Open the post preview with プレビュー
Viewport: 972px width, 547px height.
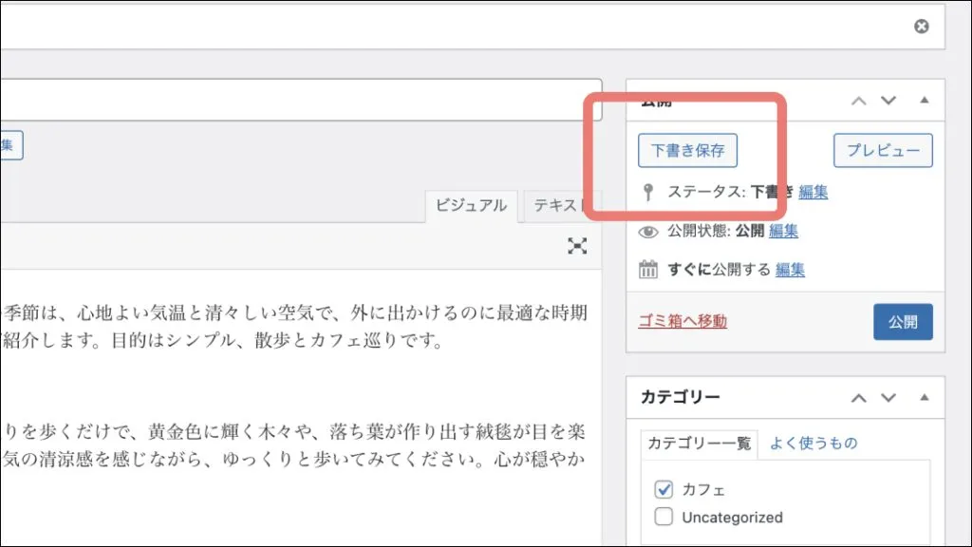pyautogui.click(x=883, y=150)
